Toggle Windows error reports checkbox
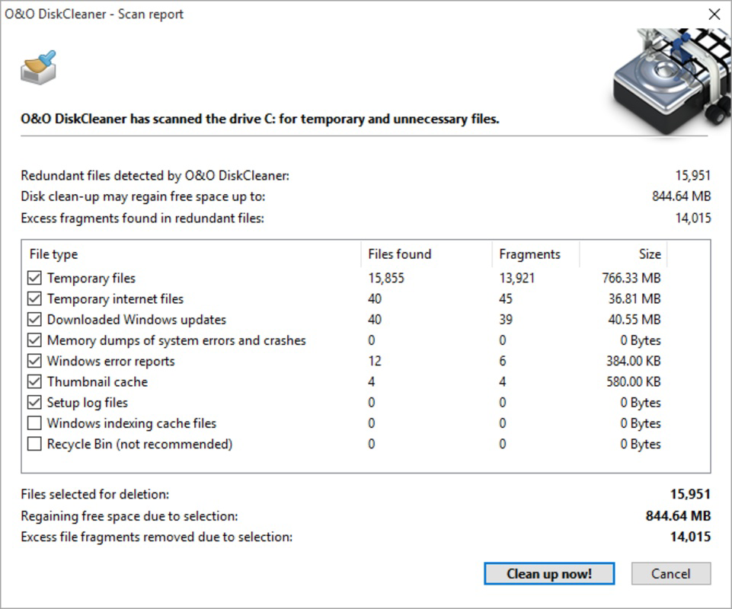732x609 pixels. (34, 361)
